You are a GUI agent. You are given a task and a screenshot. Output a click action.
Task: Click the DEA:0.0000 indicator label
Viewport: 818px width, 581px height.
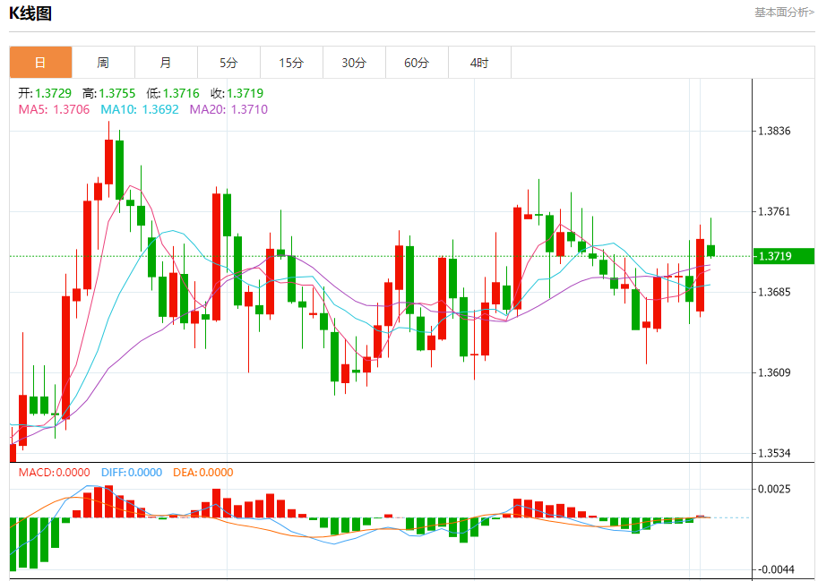[x=203, y=473]
